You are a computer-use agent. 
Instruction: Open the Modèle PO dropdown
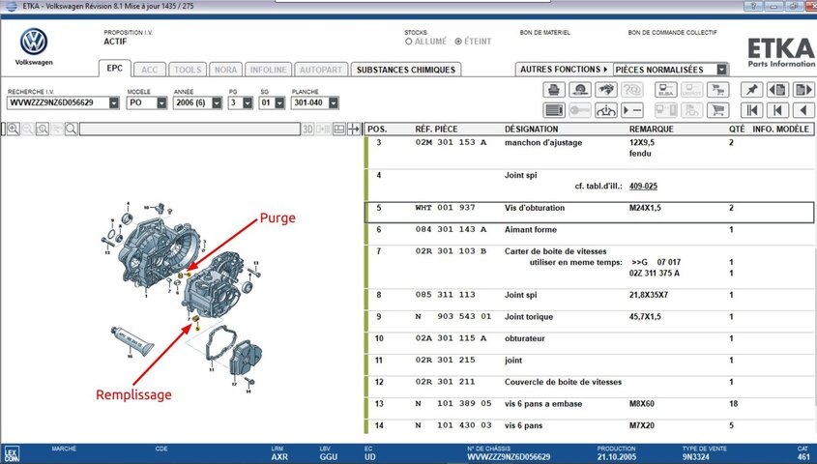click(161, 103)
